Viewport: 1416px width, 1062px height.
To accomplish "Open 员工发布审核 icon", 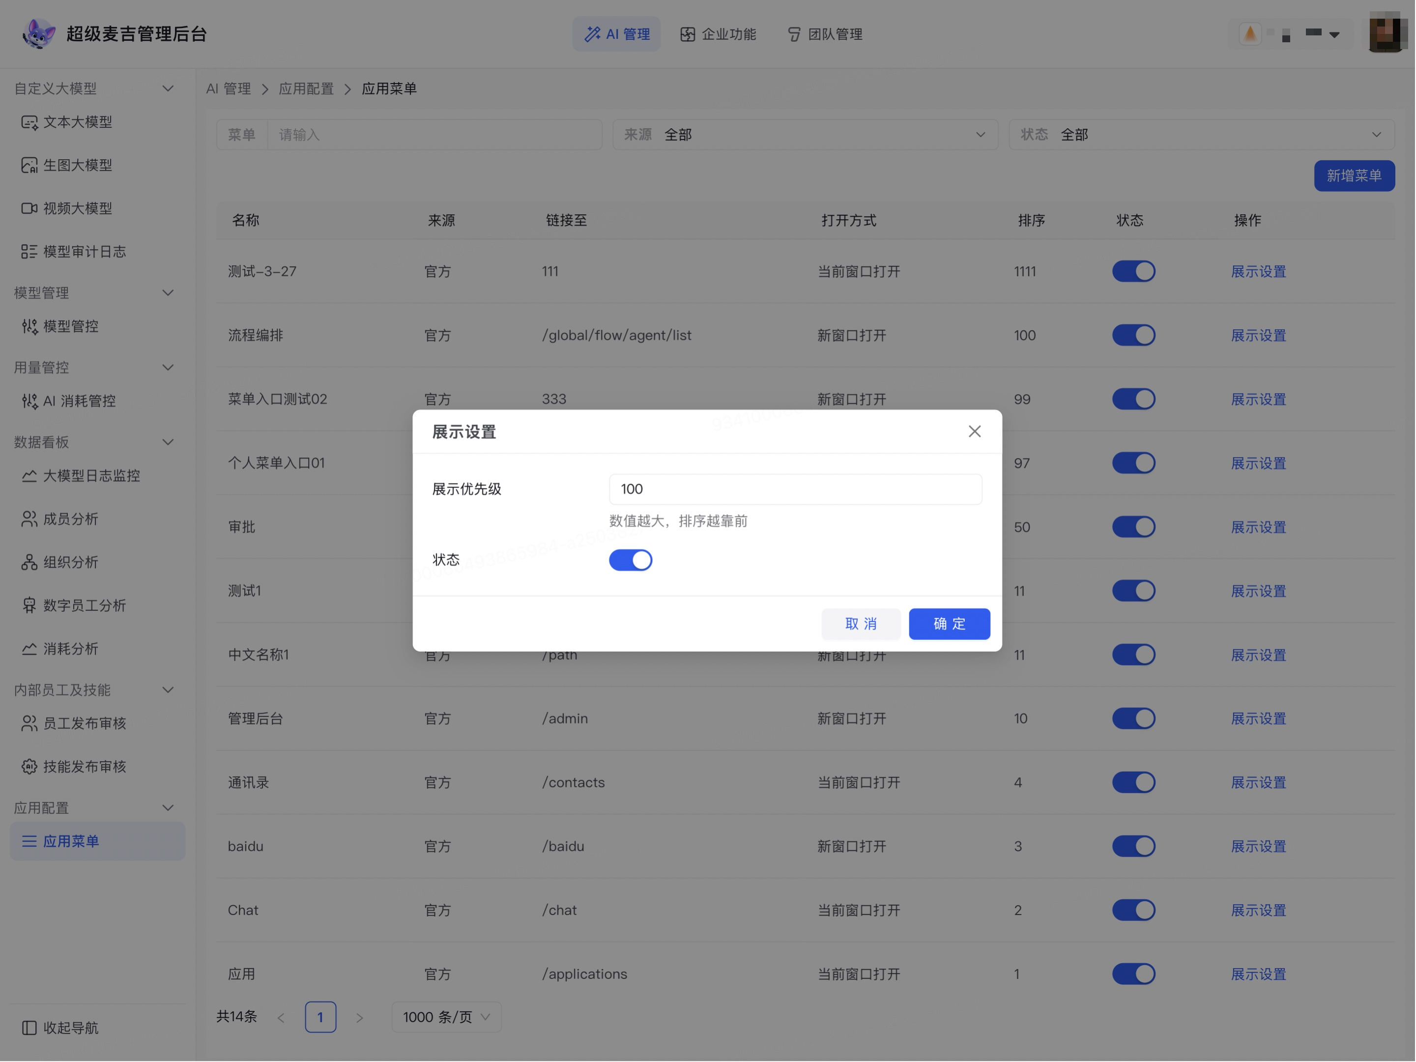I will (x=29, y=723).
